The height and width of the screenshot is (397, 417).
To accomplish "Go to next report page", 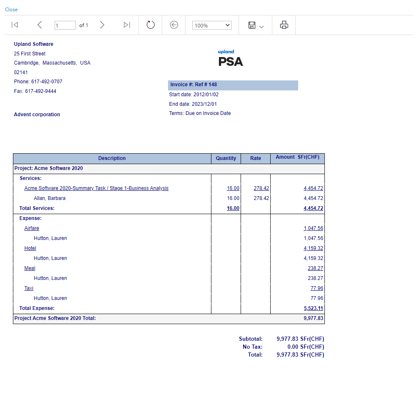I will coord(102,25).
